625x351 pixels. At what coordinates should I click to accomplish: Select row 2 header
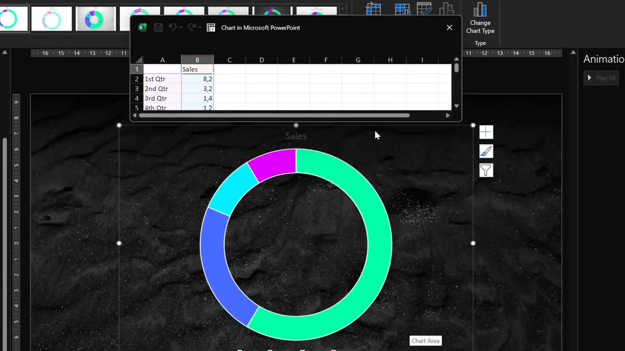tap(137, 79)
